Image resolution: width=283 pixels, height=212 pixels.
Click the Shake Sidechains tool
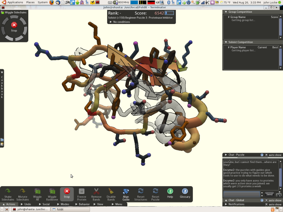coord(8,194)
